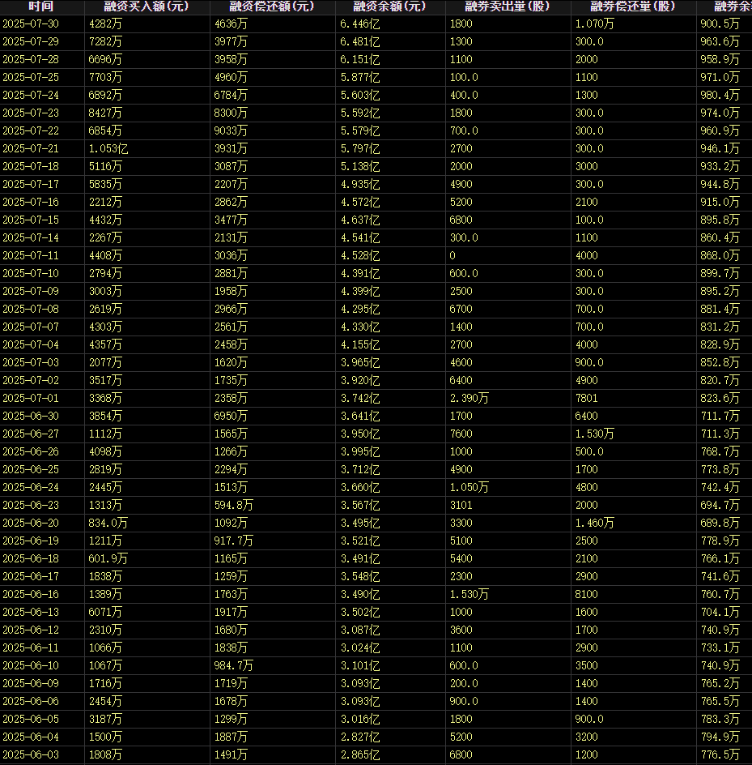Select the date cell 2025-06-13
752x765 pixels.
pos(31,613)
